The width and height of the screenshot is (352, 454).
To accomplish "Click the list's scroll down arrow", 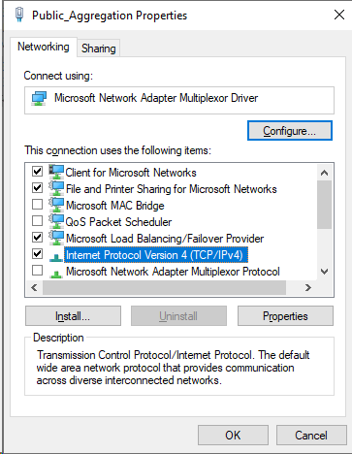I will click(324, 272).
